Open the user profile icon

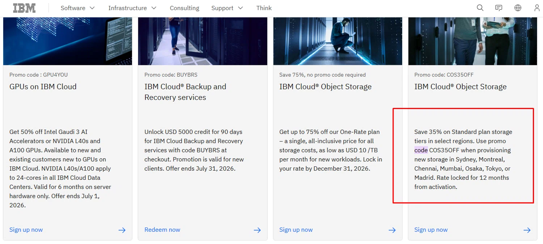pyautogui.click(x=537, y=8)
